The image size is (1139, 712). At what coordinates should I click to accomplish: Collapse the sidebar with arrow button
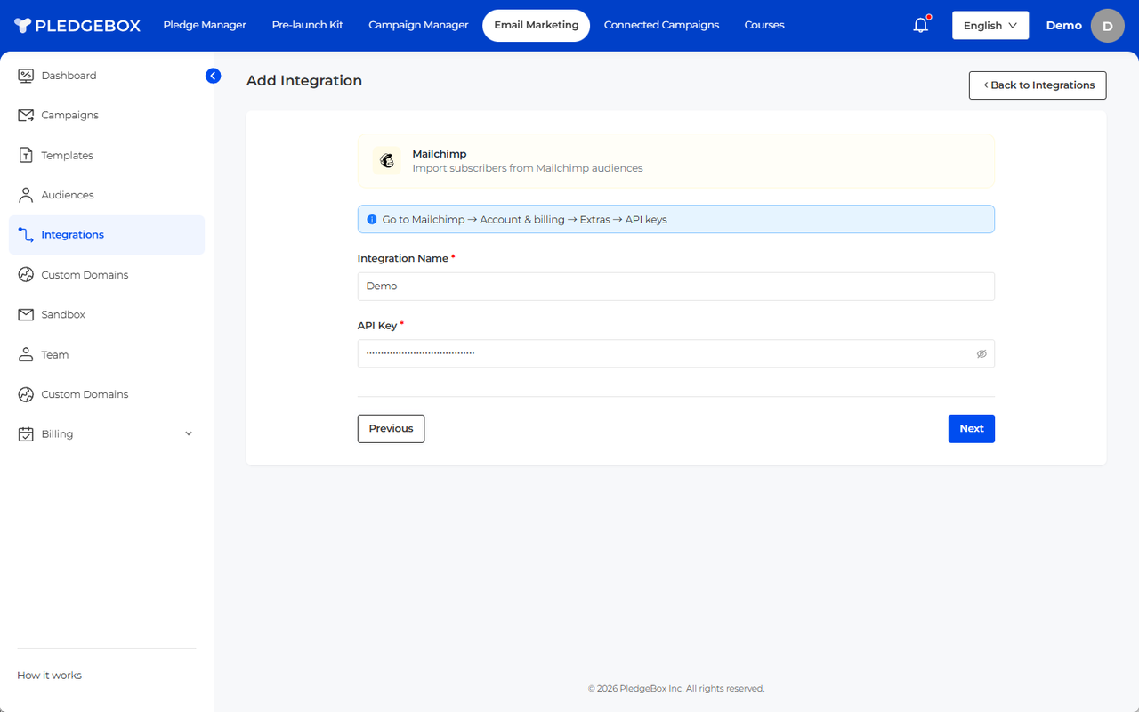pyautogui.click(x=213, y=76)
